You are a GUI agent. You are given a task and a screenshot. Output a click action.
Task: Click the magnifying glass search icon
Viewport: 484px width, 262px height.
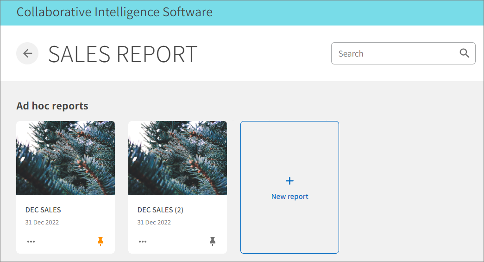click(x=465, y=53)
